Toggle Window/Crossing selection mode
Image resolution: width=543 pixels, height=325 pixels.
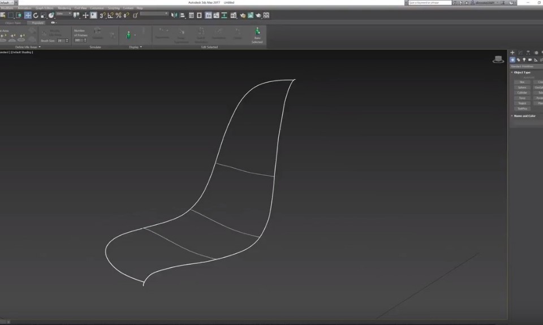18,15
